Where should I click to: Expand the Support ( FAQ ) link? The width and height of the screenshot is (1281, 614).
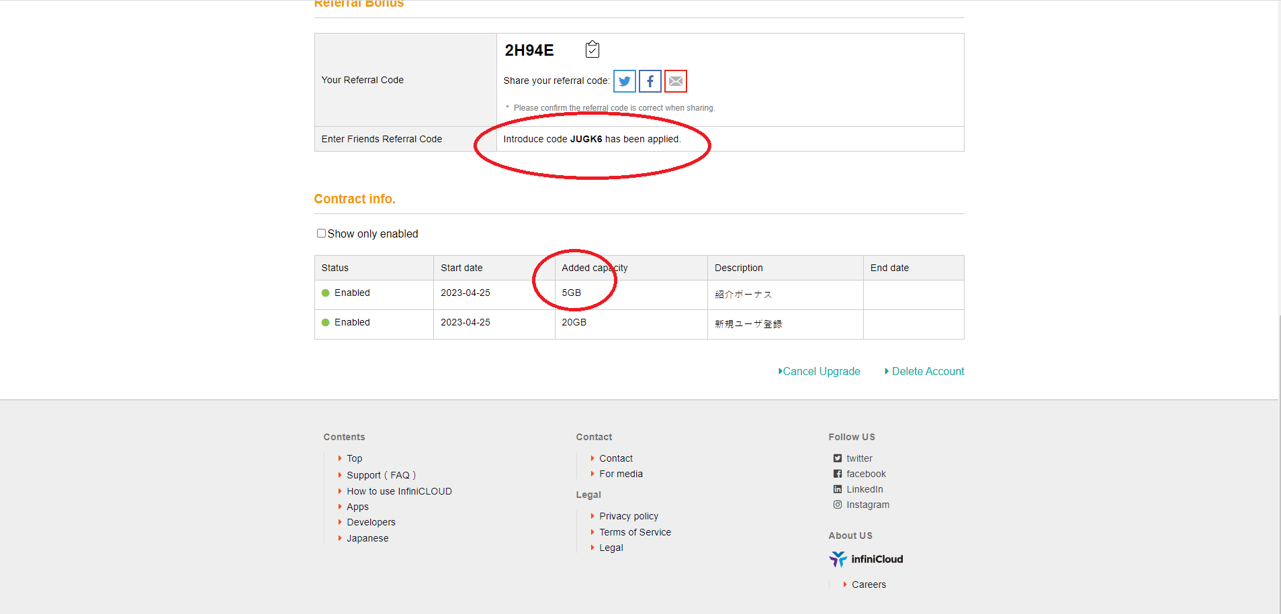[x=381, y=475]
